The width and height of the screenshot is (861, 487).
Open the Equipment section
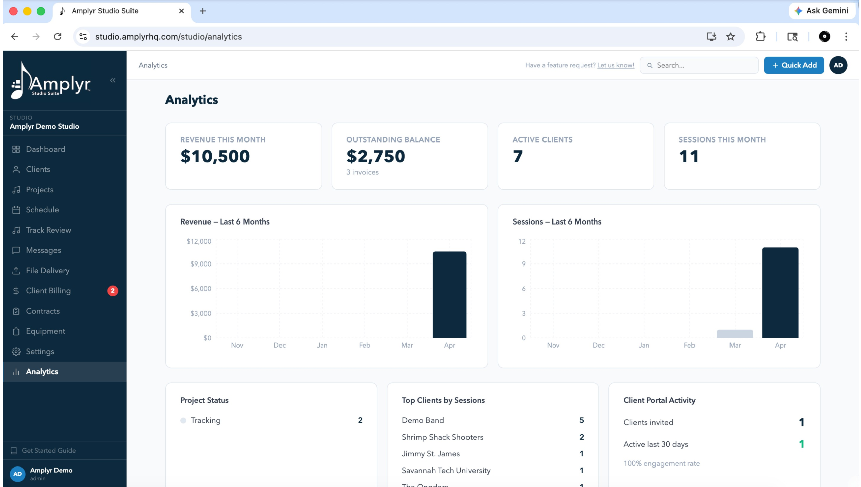(x=45, y=331)
